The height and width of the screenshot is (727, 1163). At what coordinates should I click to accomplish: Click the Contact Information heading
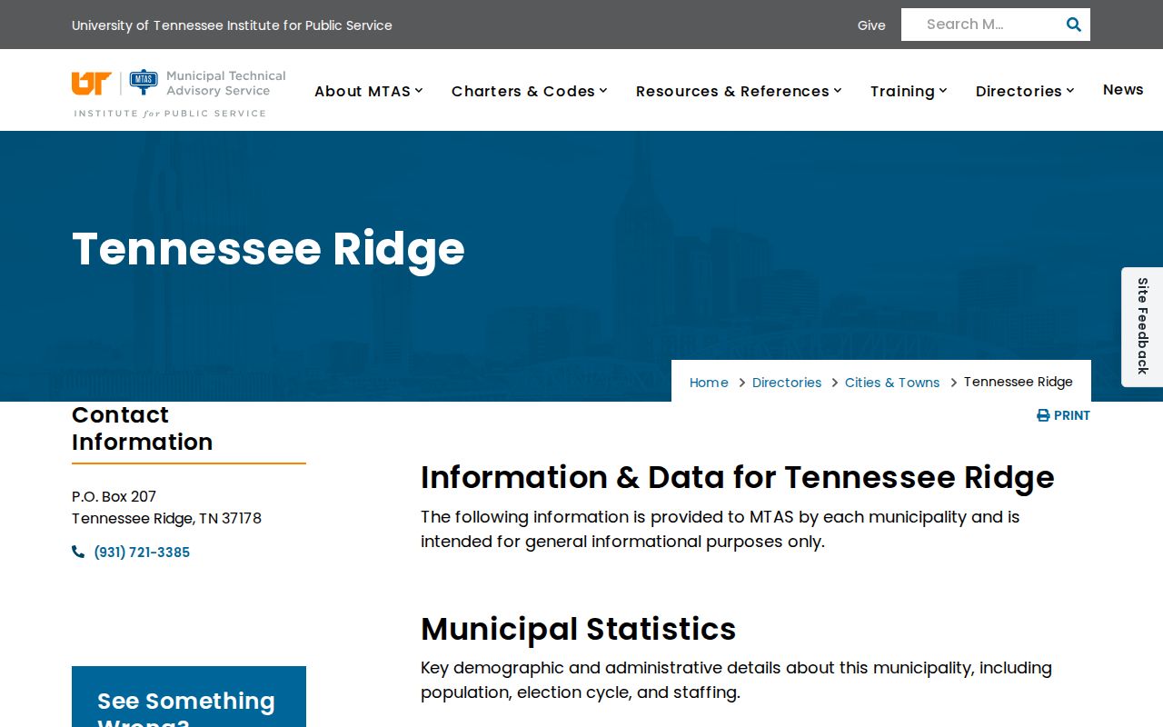pos(143,428)
